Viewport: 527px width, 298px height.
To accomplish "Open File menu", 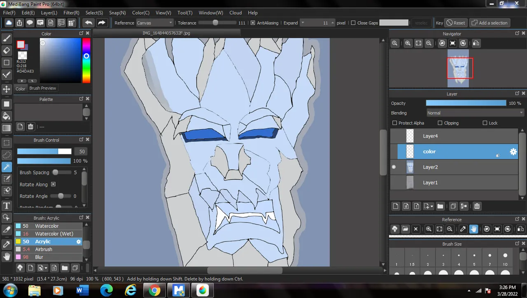I will pos(9,13).
